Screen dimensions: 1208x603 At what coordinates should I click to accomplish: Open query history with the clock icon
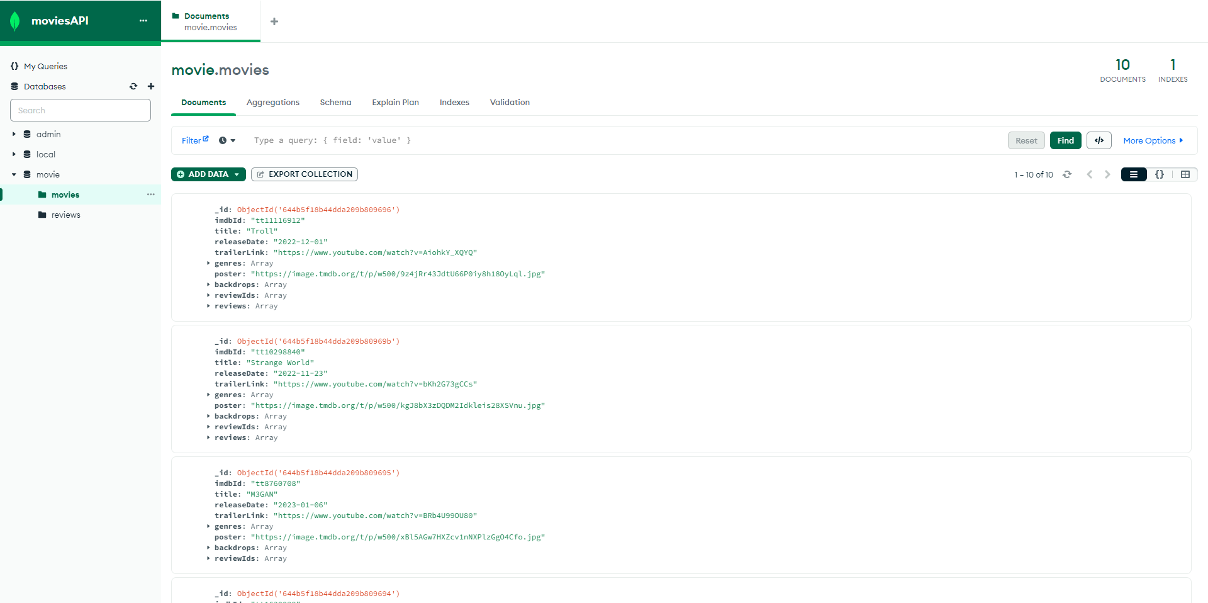(223, 140)
